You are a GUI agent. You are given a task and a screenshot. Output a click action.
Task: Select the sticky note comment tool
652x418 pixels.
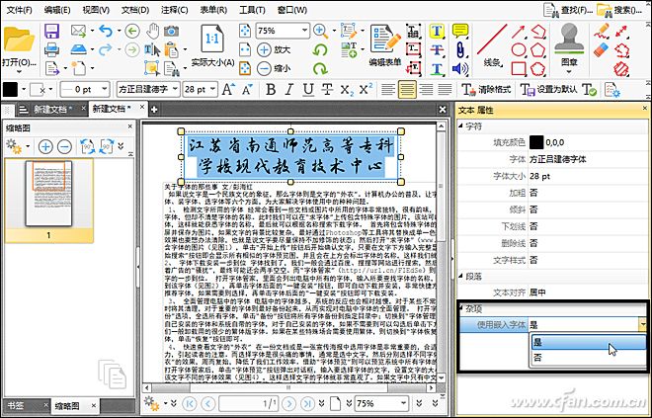click(460, 31)
